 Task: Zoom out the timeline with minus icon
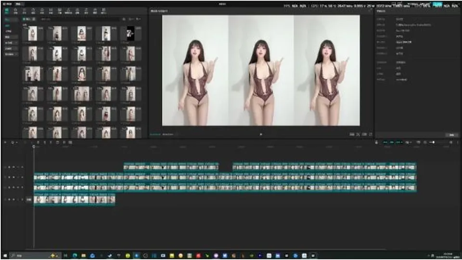[425, 142]
